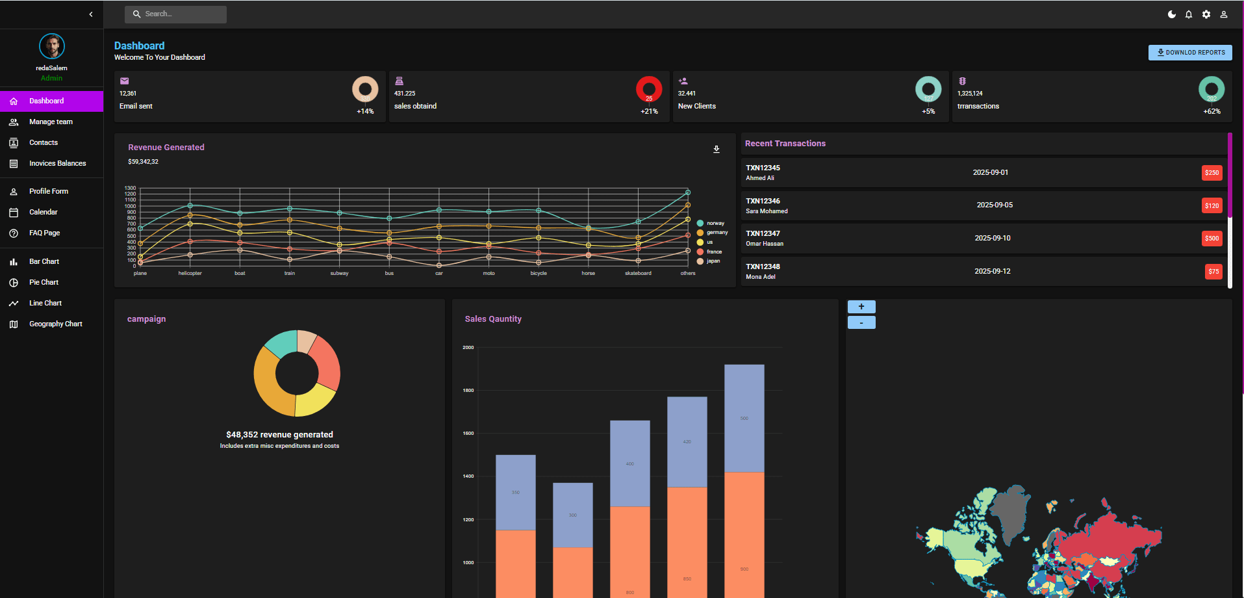
Task: Open the Pie Chart page
Action: click(43, 282)
